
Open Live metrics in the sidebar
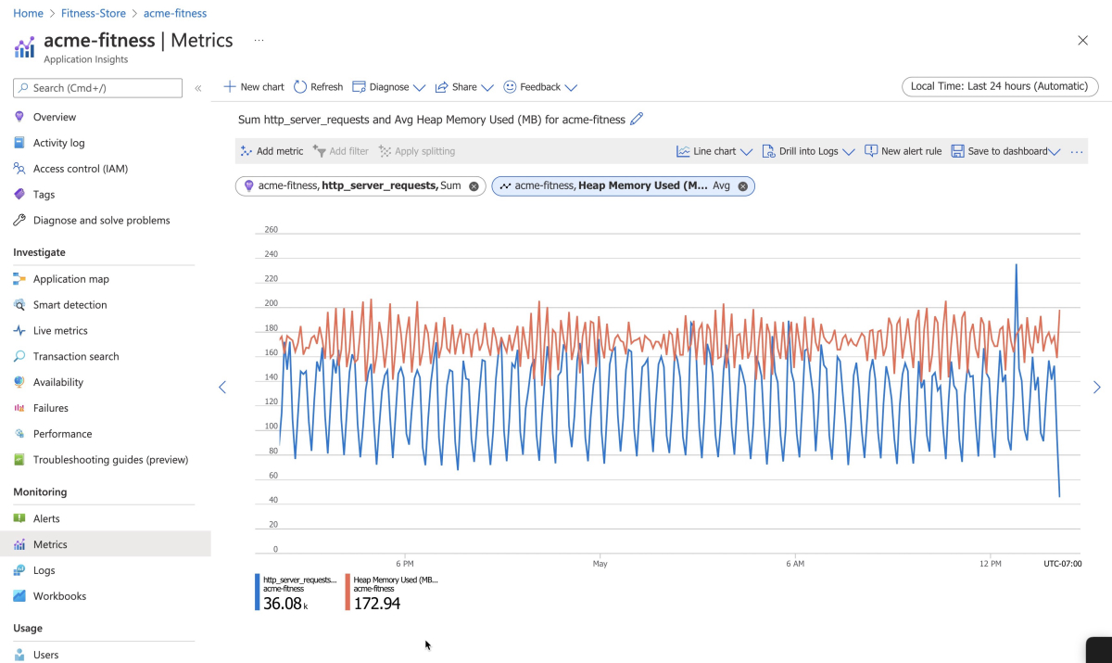click(60, 331)
